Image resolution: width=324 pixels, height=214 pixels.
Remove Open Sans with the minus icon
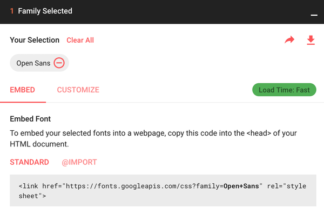59,63
